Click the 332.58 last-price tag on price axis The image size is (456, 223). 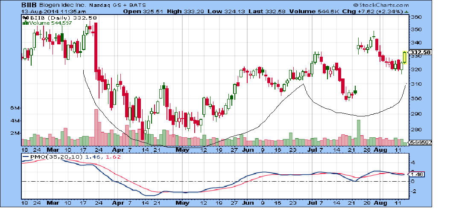[x=420, y=52]
